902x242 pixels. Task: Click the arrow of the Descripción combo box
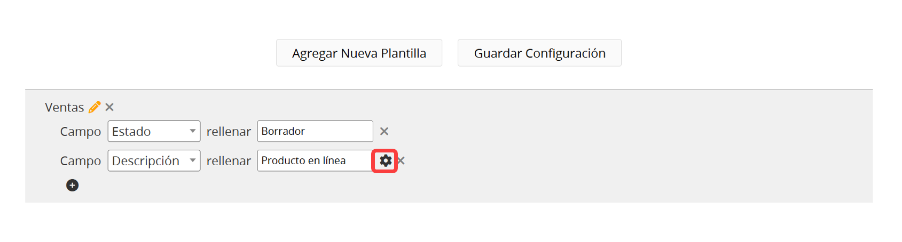(193, 160)
